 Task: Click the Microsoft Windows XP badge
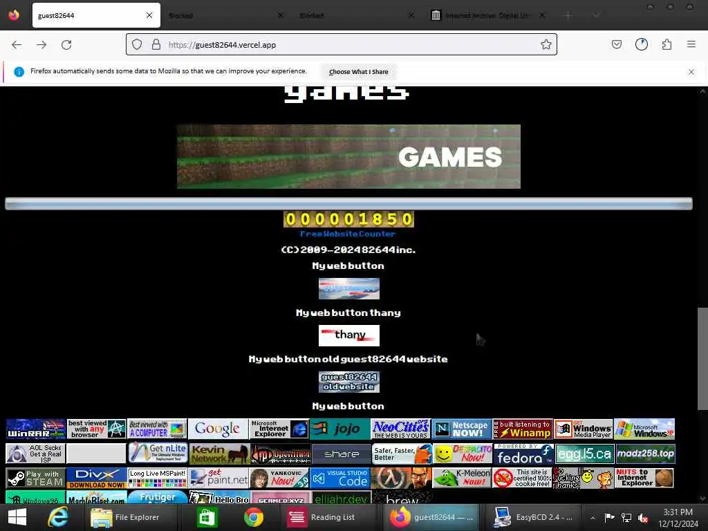pos(644,429)
